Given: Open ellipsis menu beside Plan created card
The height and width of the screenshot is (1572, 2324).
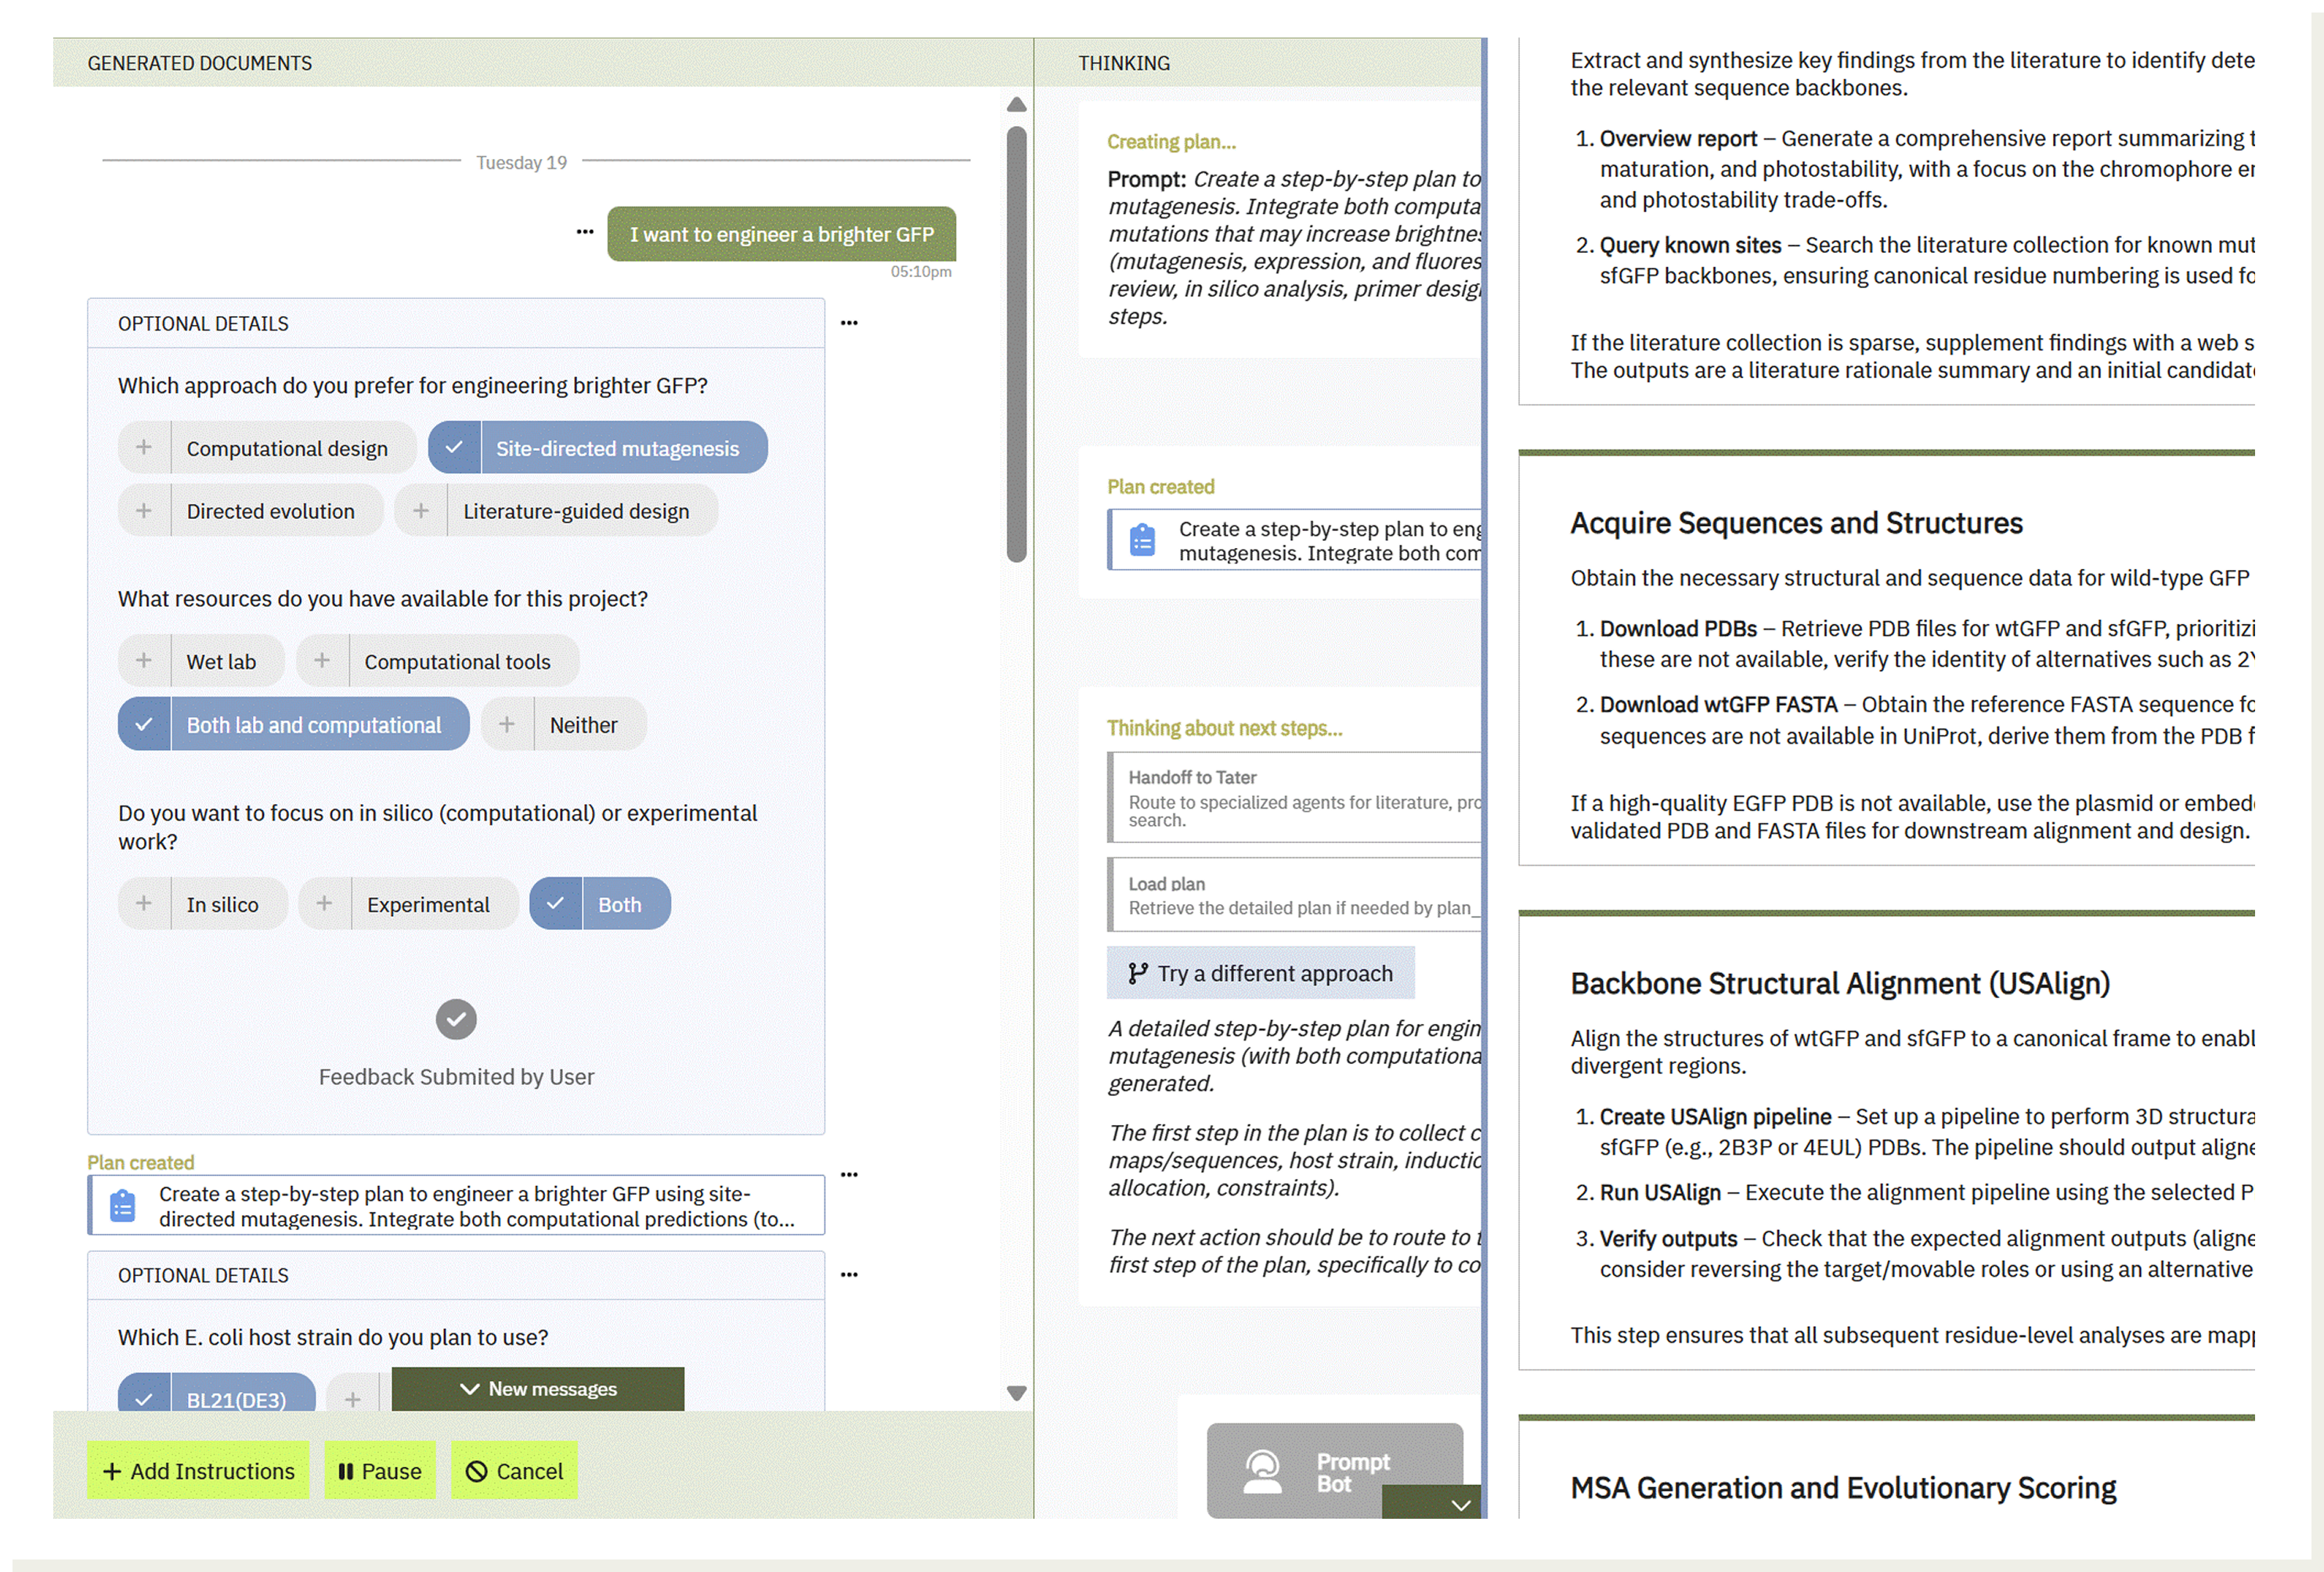Looking at the screenshot, I should click(849, 1175).
